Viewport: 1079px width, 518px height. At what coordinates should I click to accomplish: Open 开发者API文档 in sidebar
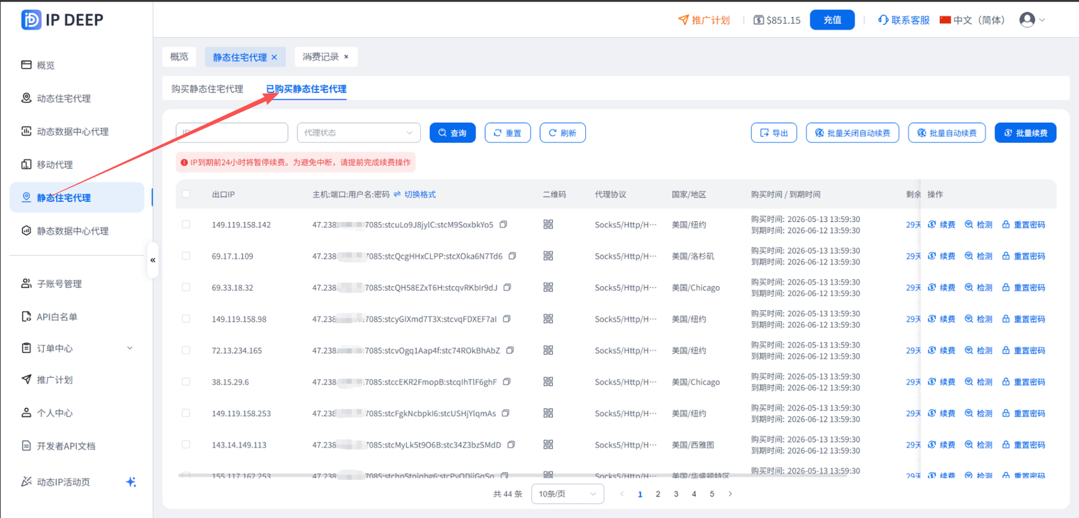pyautogui.click(x=59, y=446)
